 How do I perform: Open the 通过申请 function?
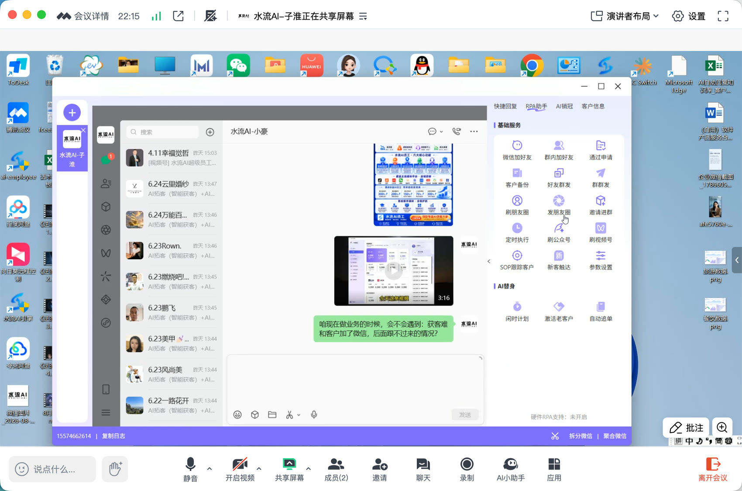(x=601, y=150)
